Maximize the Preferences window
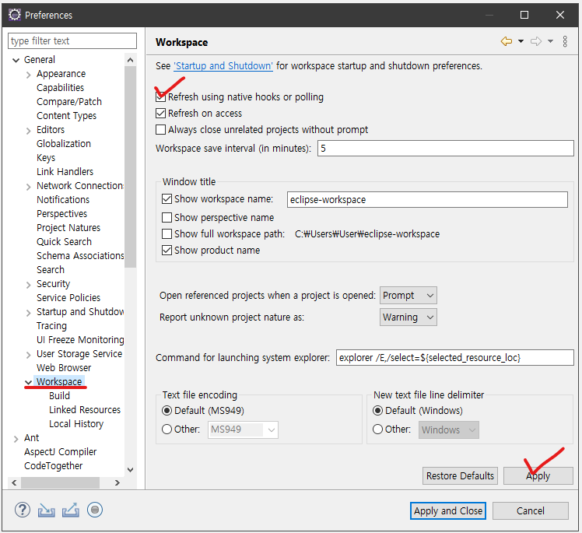The width and height of the screenshot is (582, 533). (524, 15)
